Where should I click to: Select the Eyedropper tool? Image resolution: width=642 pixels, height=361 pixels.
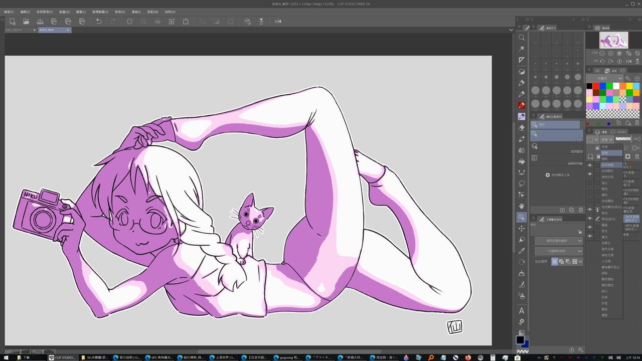click(x=522, y=251)
